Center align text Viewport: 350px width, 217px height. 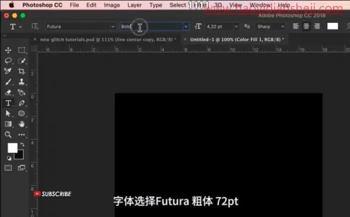coord(306,26)
